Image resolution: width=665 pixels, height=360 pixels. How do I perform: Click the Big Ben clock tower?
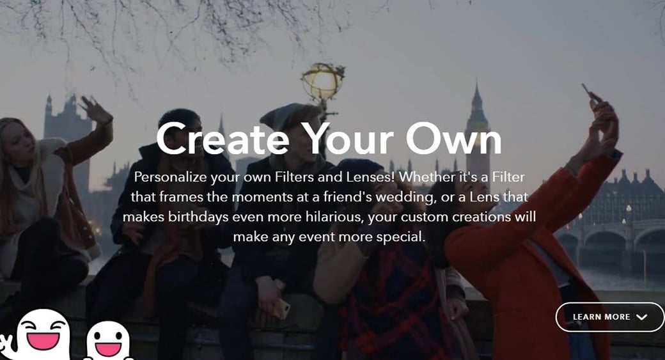point(478,136)
